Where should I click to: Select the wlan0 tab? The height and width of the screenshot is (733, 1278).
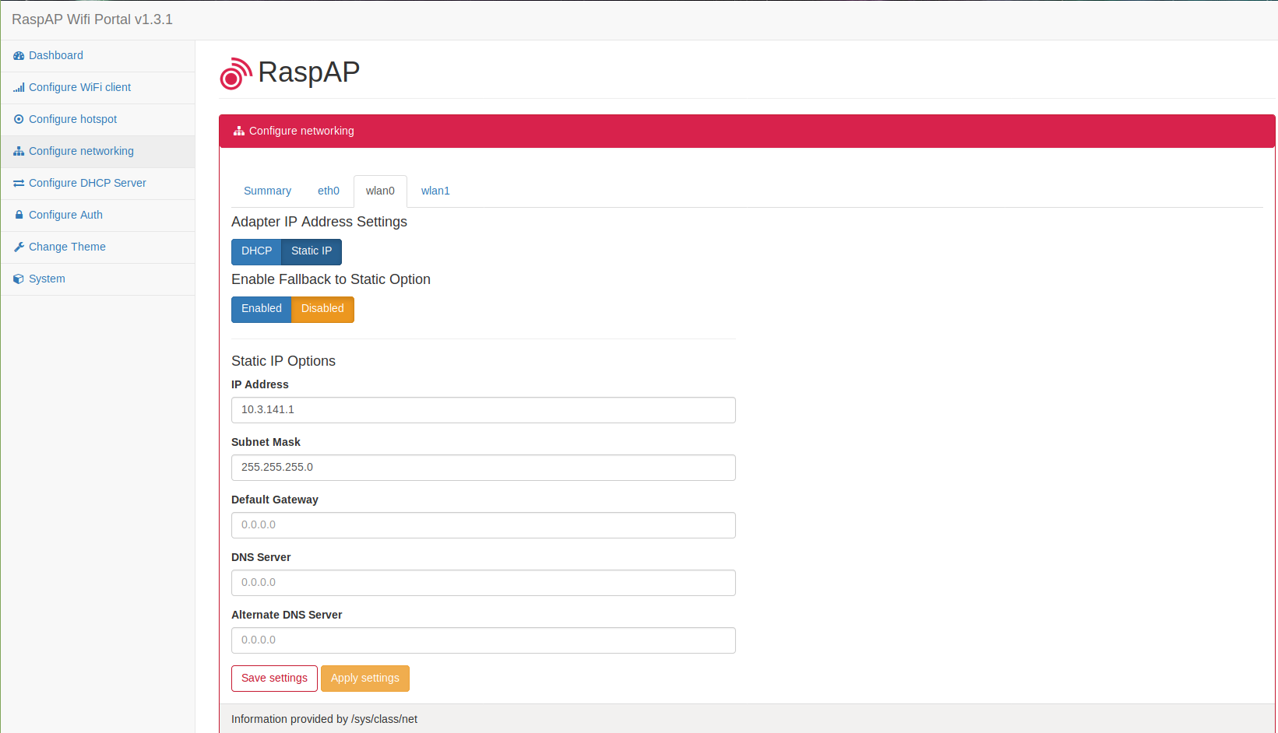(x=380, y=191)
